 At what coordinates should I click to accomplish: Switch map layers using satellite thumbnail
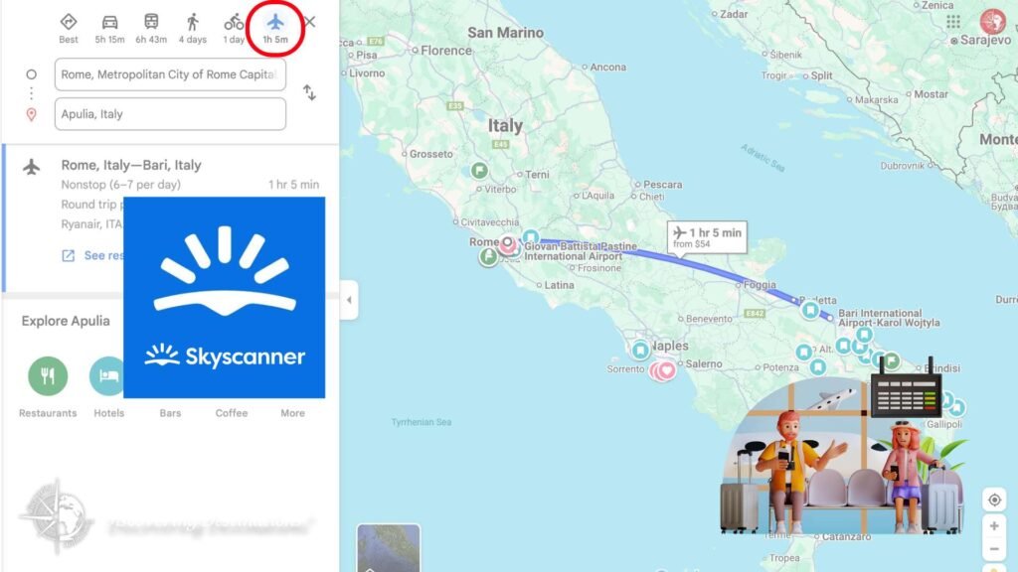(x=389, y=548)
